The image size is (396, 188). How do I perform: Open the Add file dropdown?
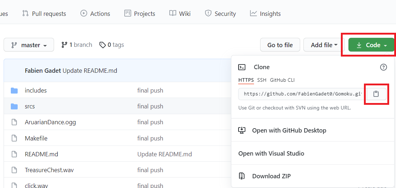[324, 45]
